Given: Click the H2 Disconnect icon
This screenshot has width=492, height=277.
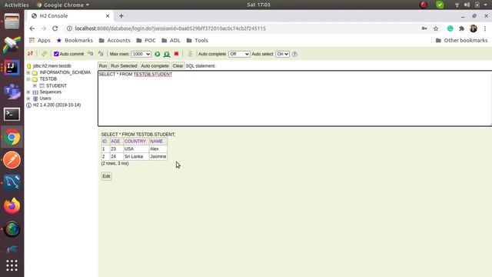Looking at the screenshot, I should point(30,54).
